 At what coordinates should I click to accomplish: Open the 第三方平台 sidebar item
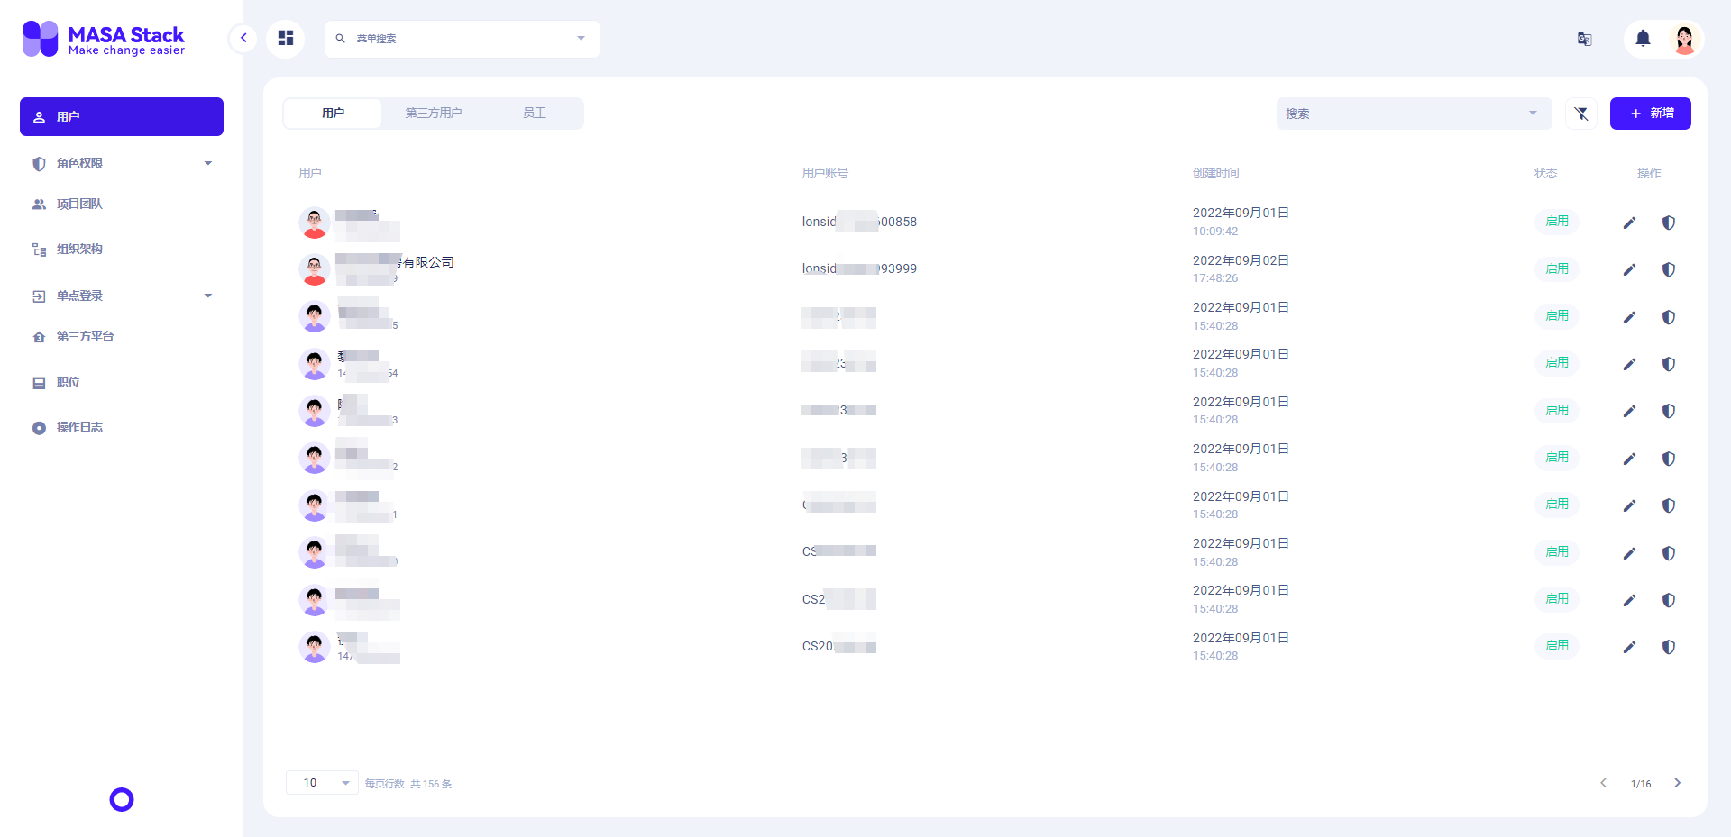[122, 337]
